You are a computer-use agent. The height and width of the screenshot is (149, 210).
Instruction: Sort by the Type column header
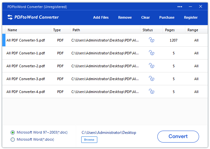pos(61,30)
